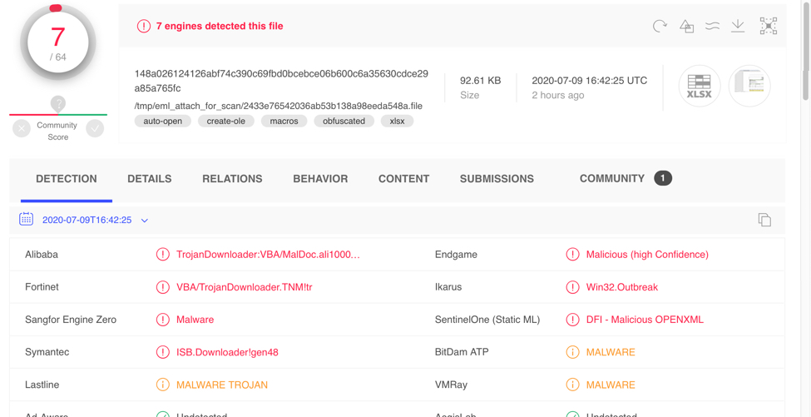Switch to the DETECTION tab
Viewport: 811px width, 417px height.
[x=67, y=179]
